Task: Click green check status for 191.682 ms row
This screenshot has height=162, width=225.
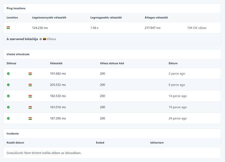Action: pyautogui.click(x=8, y=73)
